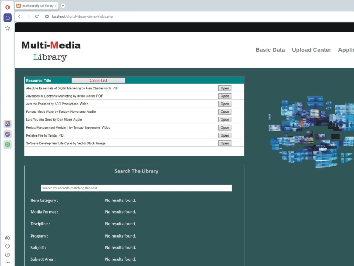This screenshot has height=266, width=354.
Task: Open Absolute Essentials of Digital Marketing PDF
Action: tap(225, 88)
